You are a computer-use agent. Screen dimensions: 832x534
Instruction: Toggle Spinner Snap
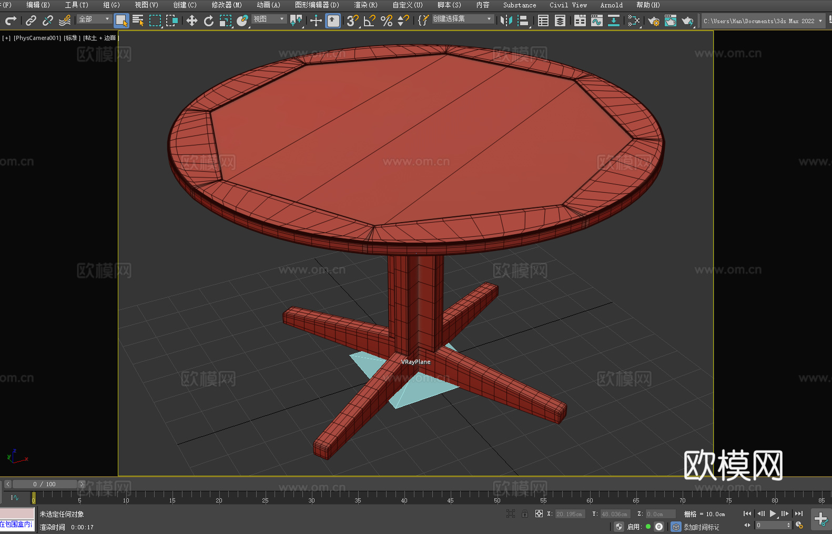pos(403,21)
